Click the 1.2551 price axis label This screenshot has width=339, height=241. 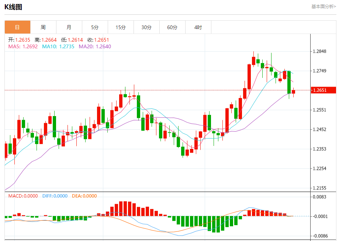(319, 110)
